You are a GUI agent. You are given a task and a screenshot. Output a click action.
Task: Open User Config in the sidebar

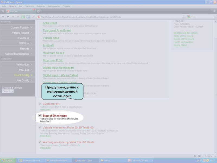click(x=18, y=80)
